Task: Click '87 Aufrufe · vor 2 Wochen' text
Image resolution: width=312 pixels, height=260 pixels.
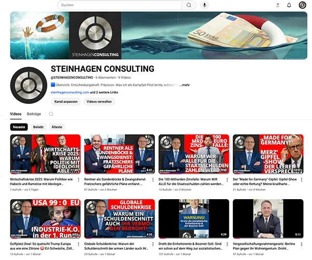Action: [100, 190]
